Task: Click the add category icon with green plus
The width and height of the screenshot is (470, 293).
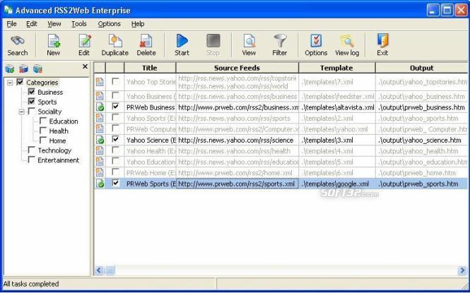Action: [x=10, y=68]
